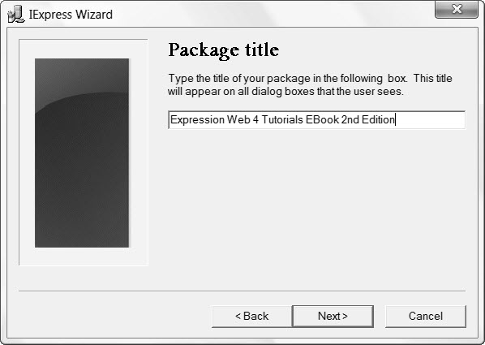
Task: Click the 'IExpress Wizard' window title text
Action: [x=71, y=15]
